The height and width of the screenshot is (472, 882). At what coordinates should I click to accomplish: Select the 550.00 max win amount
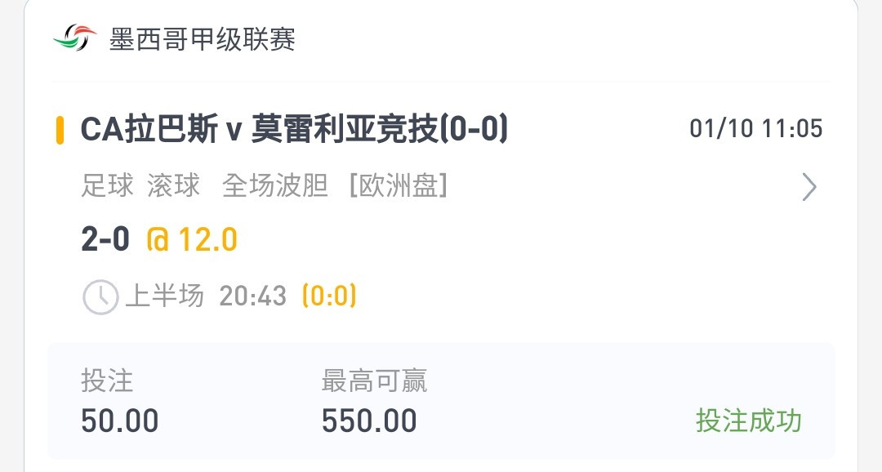pos(369,421)
